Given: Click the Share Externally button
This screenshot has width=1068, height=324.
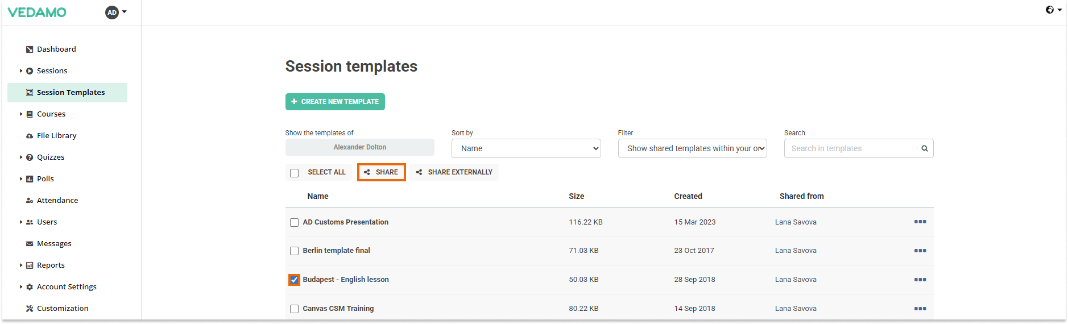Looking at the screenshot, I should 454,172.
